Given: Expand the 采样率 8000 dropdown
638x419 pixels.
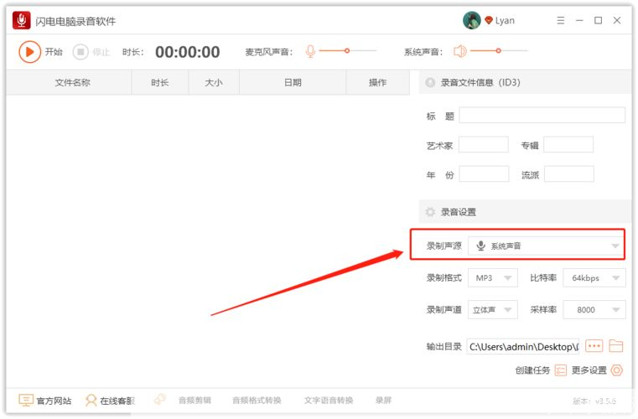Looking at the screenshot, I should pyautogui.click(x=594, y=310).
